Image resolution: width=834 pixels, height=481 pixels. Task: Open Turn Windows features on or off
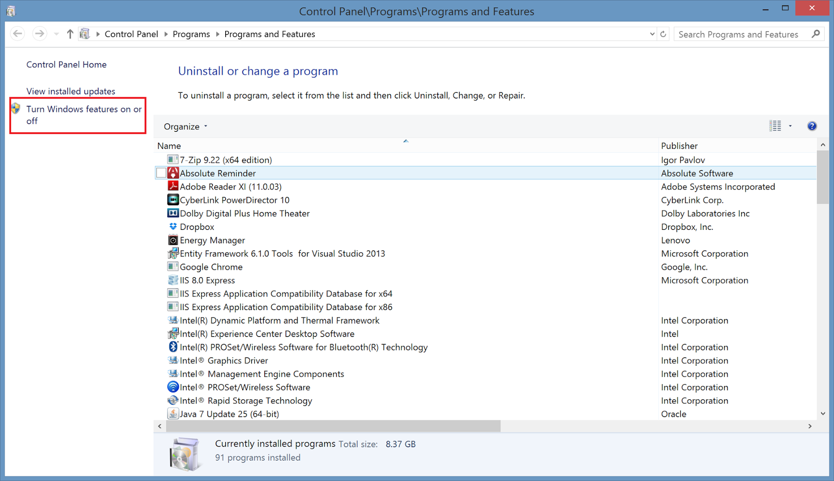point(84,115)
